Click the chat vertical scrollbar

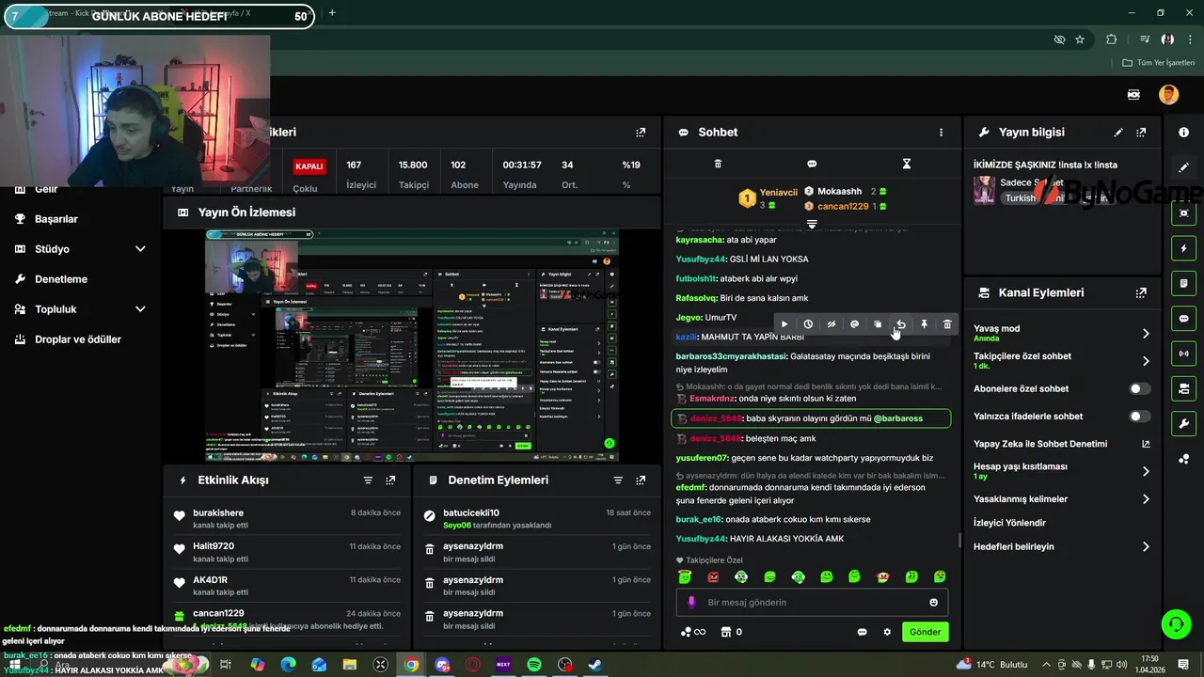pos(959,540)
